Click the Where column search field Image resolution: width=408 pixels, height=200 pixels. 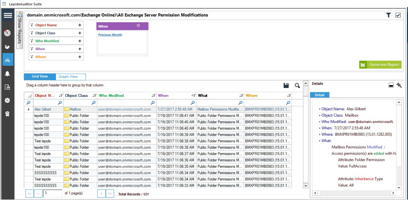268,102
